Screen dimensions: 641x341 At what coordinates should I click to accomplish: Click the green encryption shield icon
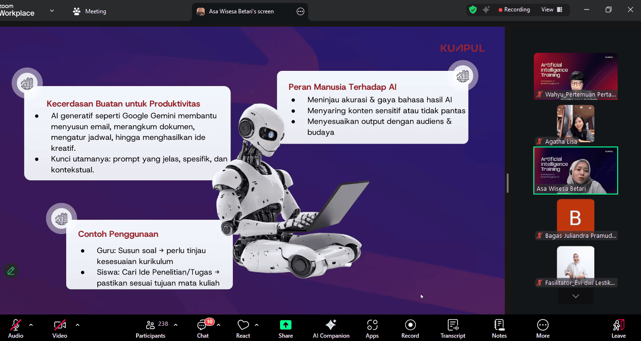click(472, 10)
